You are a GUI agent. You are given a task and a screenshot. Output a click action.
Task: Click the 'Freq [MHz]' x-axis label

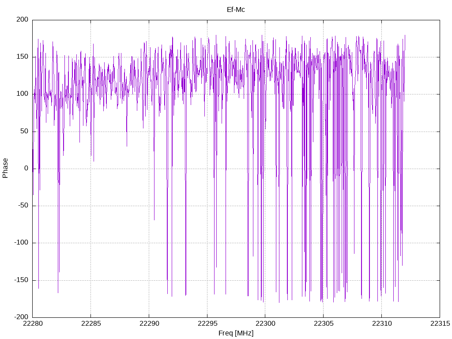(236, 333)
